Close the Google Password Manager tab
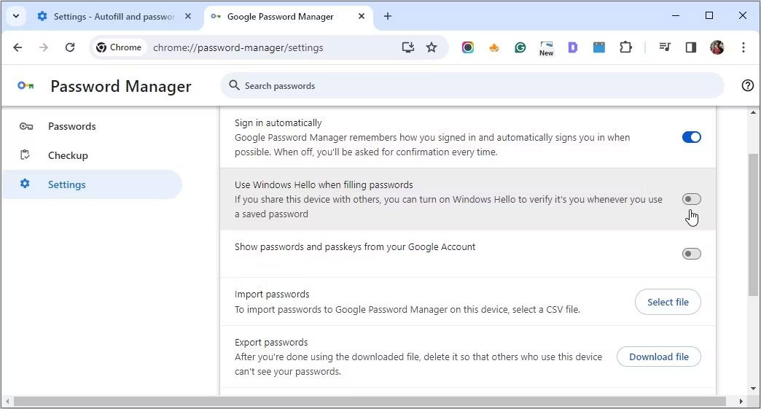Screen dimensions: 761x409 [x=361, y=17]
